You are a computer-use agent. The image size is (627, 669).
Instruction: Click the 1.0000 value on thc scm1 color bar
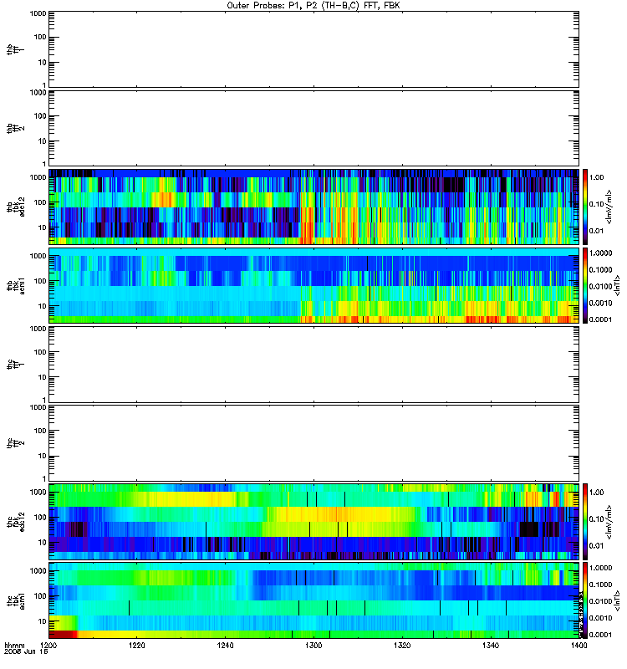click(600, 568)
